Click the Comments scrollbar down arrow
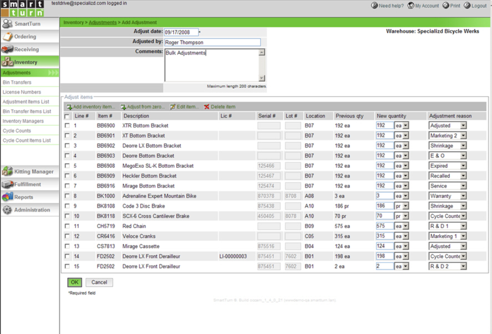Image resolution: width=492 pixels, height=334 pixels. [262, 78]
